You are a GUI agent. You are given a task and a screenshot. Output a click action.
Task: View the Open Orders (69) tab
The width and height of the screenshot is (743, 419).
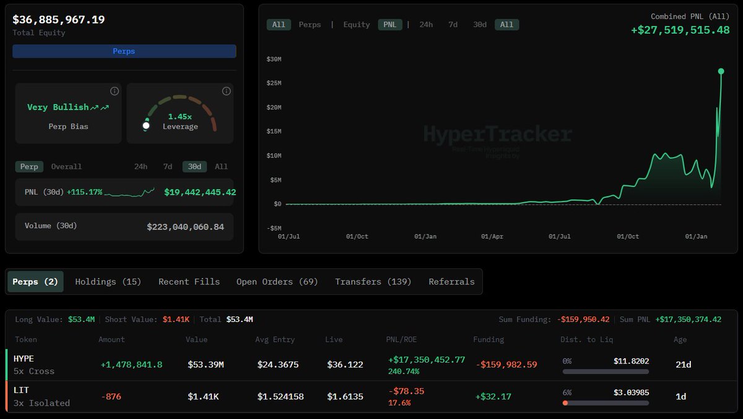[x=277, y=282]
